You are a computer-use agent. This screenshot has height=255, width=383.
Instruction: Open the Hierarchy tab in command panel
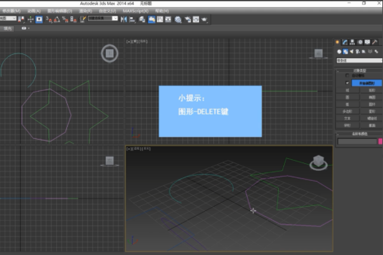pos(352,43)
